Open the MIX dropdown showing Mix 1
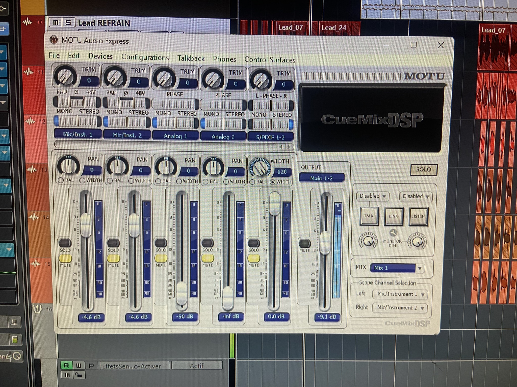517x387 pixels. tap(397, 268)
